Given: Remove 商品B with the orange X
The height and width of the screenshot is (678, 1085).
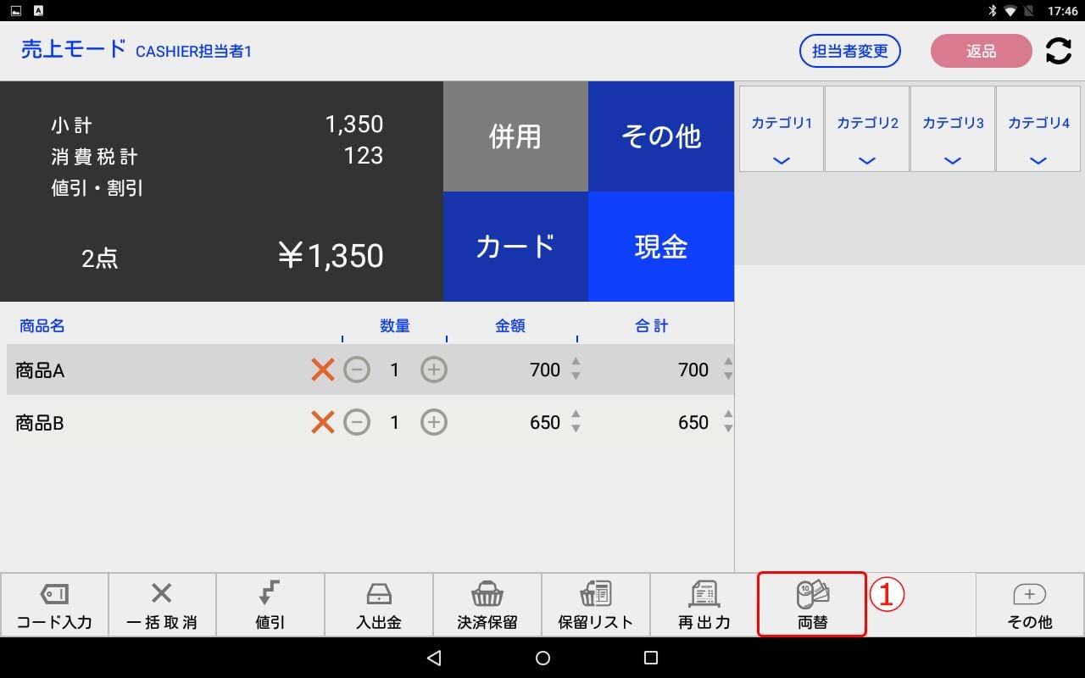Looking at the screenshot, I should pos(322,422).
